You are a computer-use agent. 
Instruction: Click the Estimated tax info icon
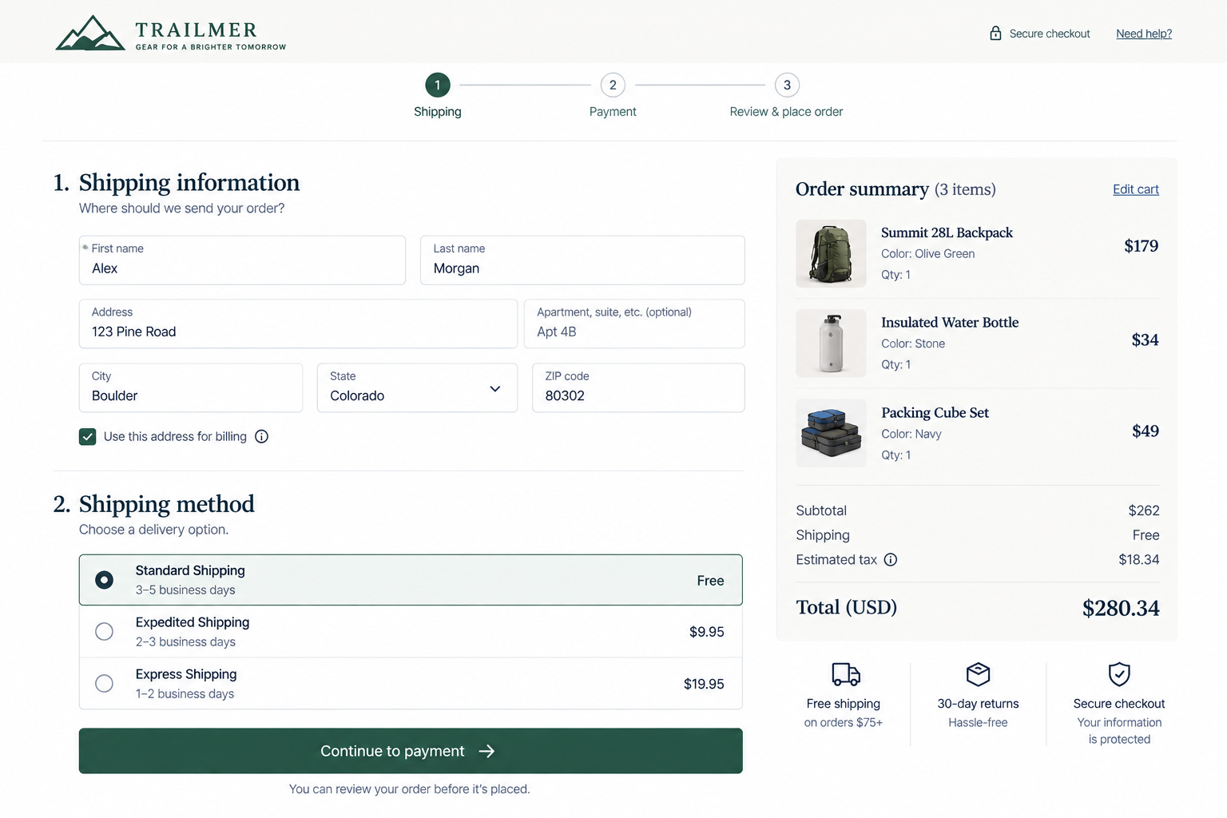891,559
